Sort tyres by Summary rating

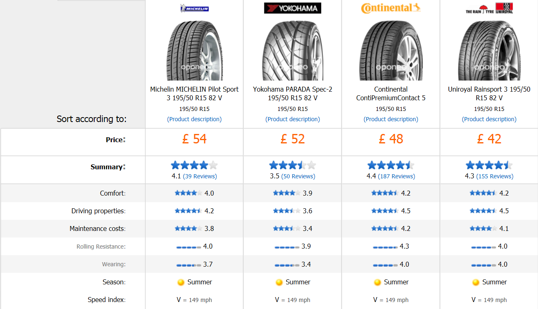[x=107, y=167]
